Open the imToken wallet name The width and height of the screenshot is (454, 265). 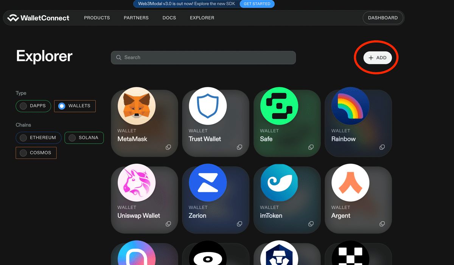point(271,215)
